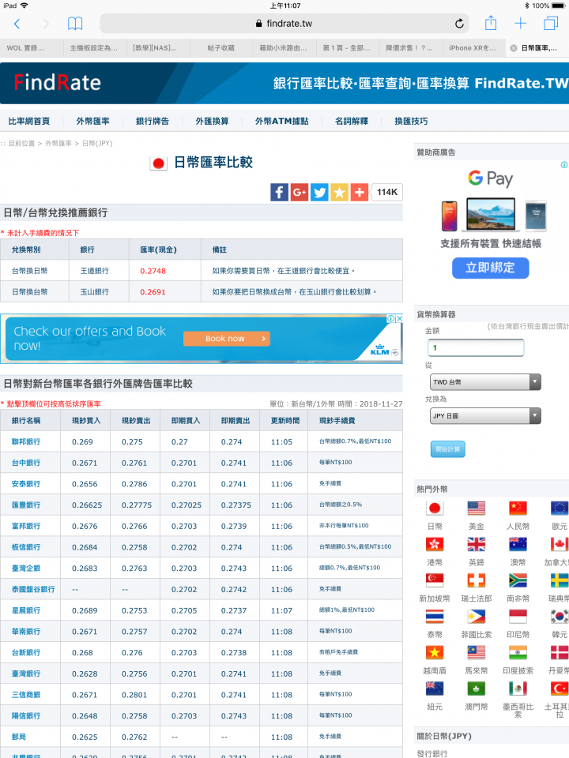
Task: Open the JPY 日圓 target currency dropdown
Action: 485,416
